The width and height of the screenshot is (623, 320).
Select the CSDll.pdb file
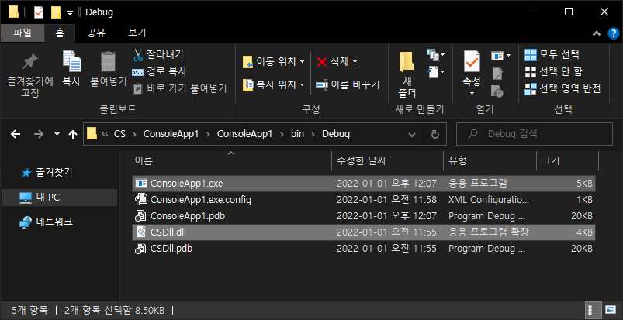(364, 249)
